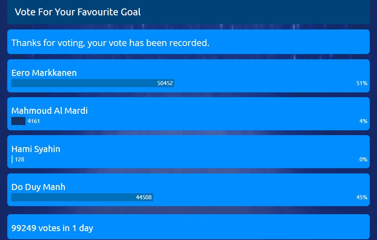
Task: Click the 45% percentage label
Action: tap(362, 197)
